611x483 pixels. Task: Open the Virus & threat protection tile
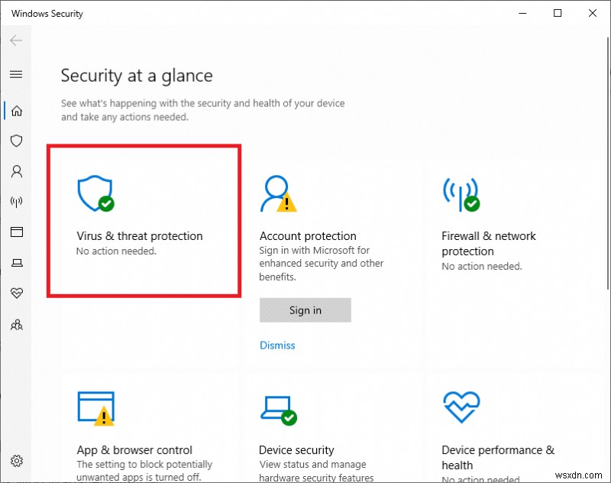point(140,236)
